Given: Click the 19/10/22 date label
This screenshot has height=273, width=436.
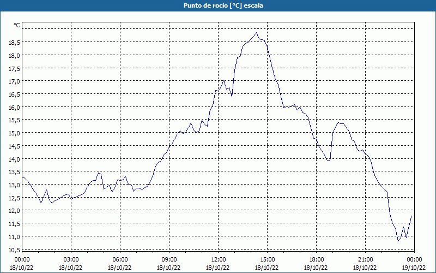Looking at the screenshot, I should 414,268.
